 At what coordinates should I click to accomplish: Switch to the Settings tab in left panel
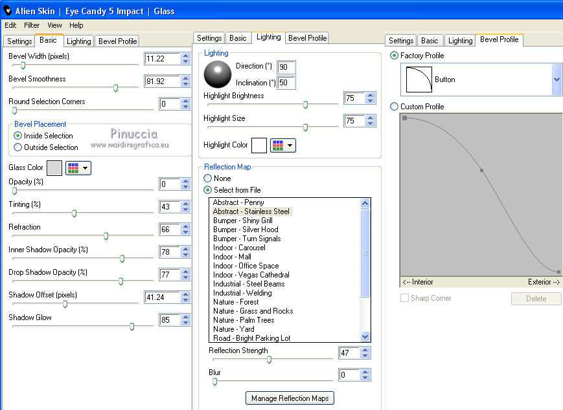(19, 41)
